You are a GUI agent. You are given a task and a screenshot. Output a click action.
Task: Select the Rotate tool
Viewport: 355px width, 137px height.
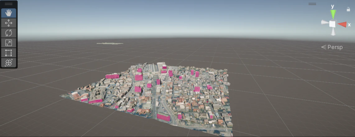[x=9, y=33]
